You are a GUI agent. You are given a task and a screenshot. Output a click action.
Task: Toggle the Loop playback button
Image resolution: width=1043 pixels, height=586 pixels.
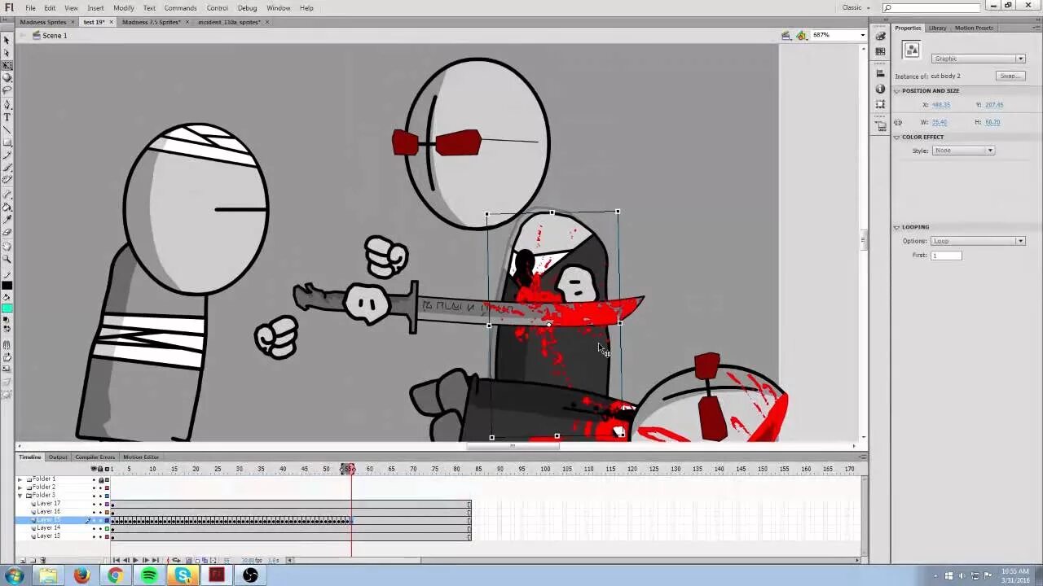[x=176, y=560]
